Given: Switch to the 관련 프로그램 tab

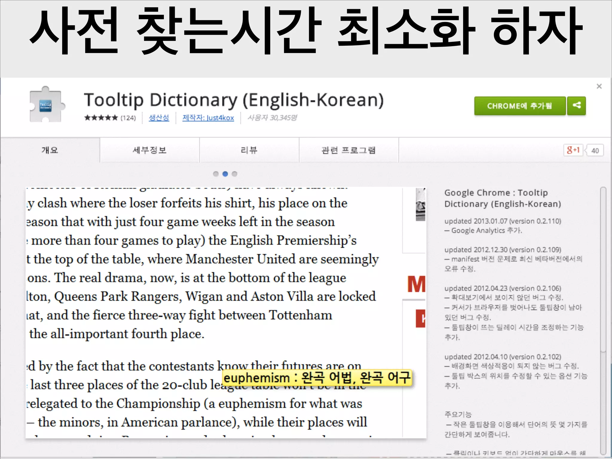Looking at the screenshot, I should pos(348,150).
